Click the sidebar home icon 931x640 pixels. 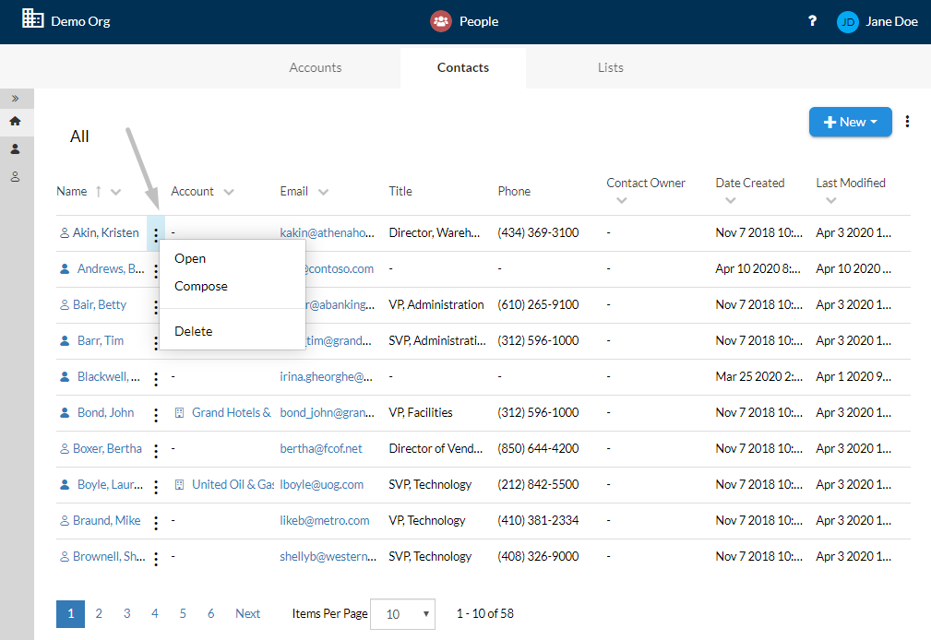pos(16,121)
